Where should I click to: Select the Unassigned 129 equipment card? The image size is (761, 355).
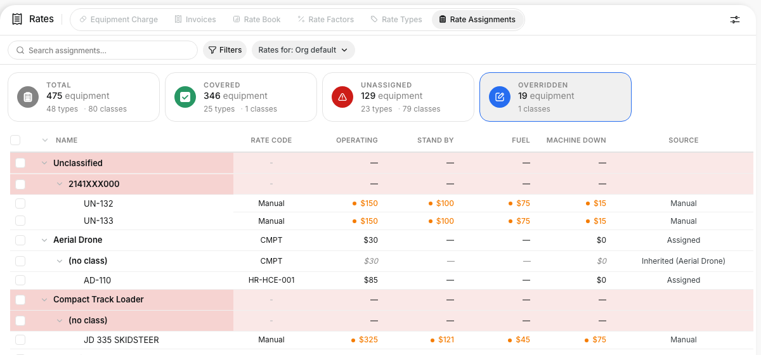(x=398, y=97)
